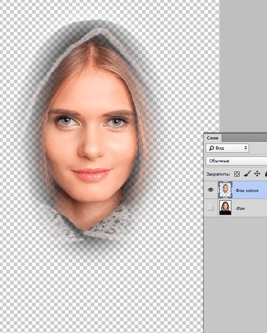Select the Фон копия layer by its name
The image size is (267, 333).
click(247, 191)
